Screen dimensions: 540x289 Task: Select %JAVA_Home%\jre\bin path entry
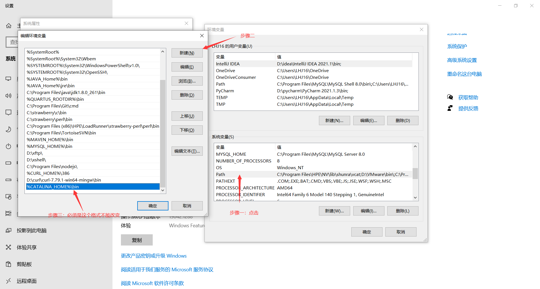93,86
